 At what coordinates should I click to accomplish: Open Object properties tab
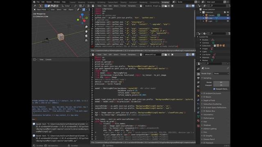pos(198,96)
